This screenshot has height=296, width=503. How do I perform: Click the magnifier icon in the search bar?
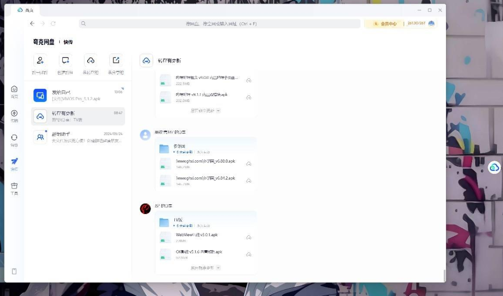tap(83, 24)
